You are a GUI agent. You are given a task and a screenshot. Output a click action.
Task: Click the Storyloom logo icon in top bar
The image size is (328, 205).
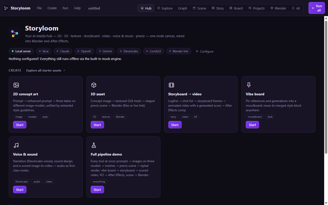point(6,8)
